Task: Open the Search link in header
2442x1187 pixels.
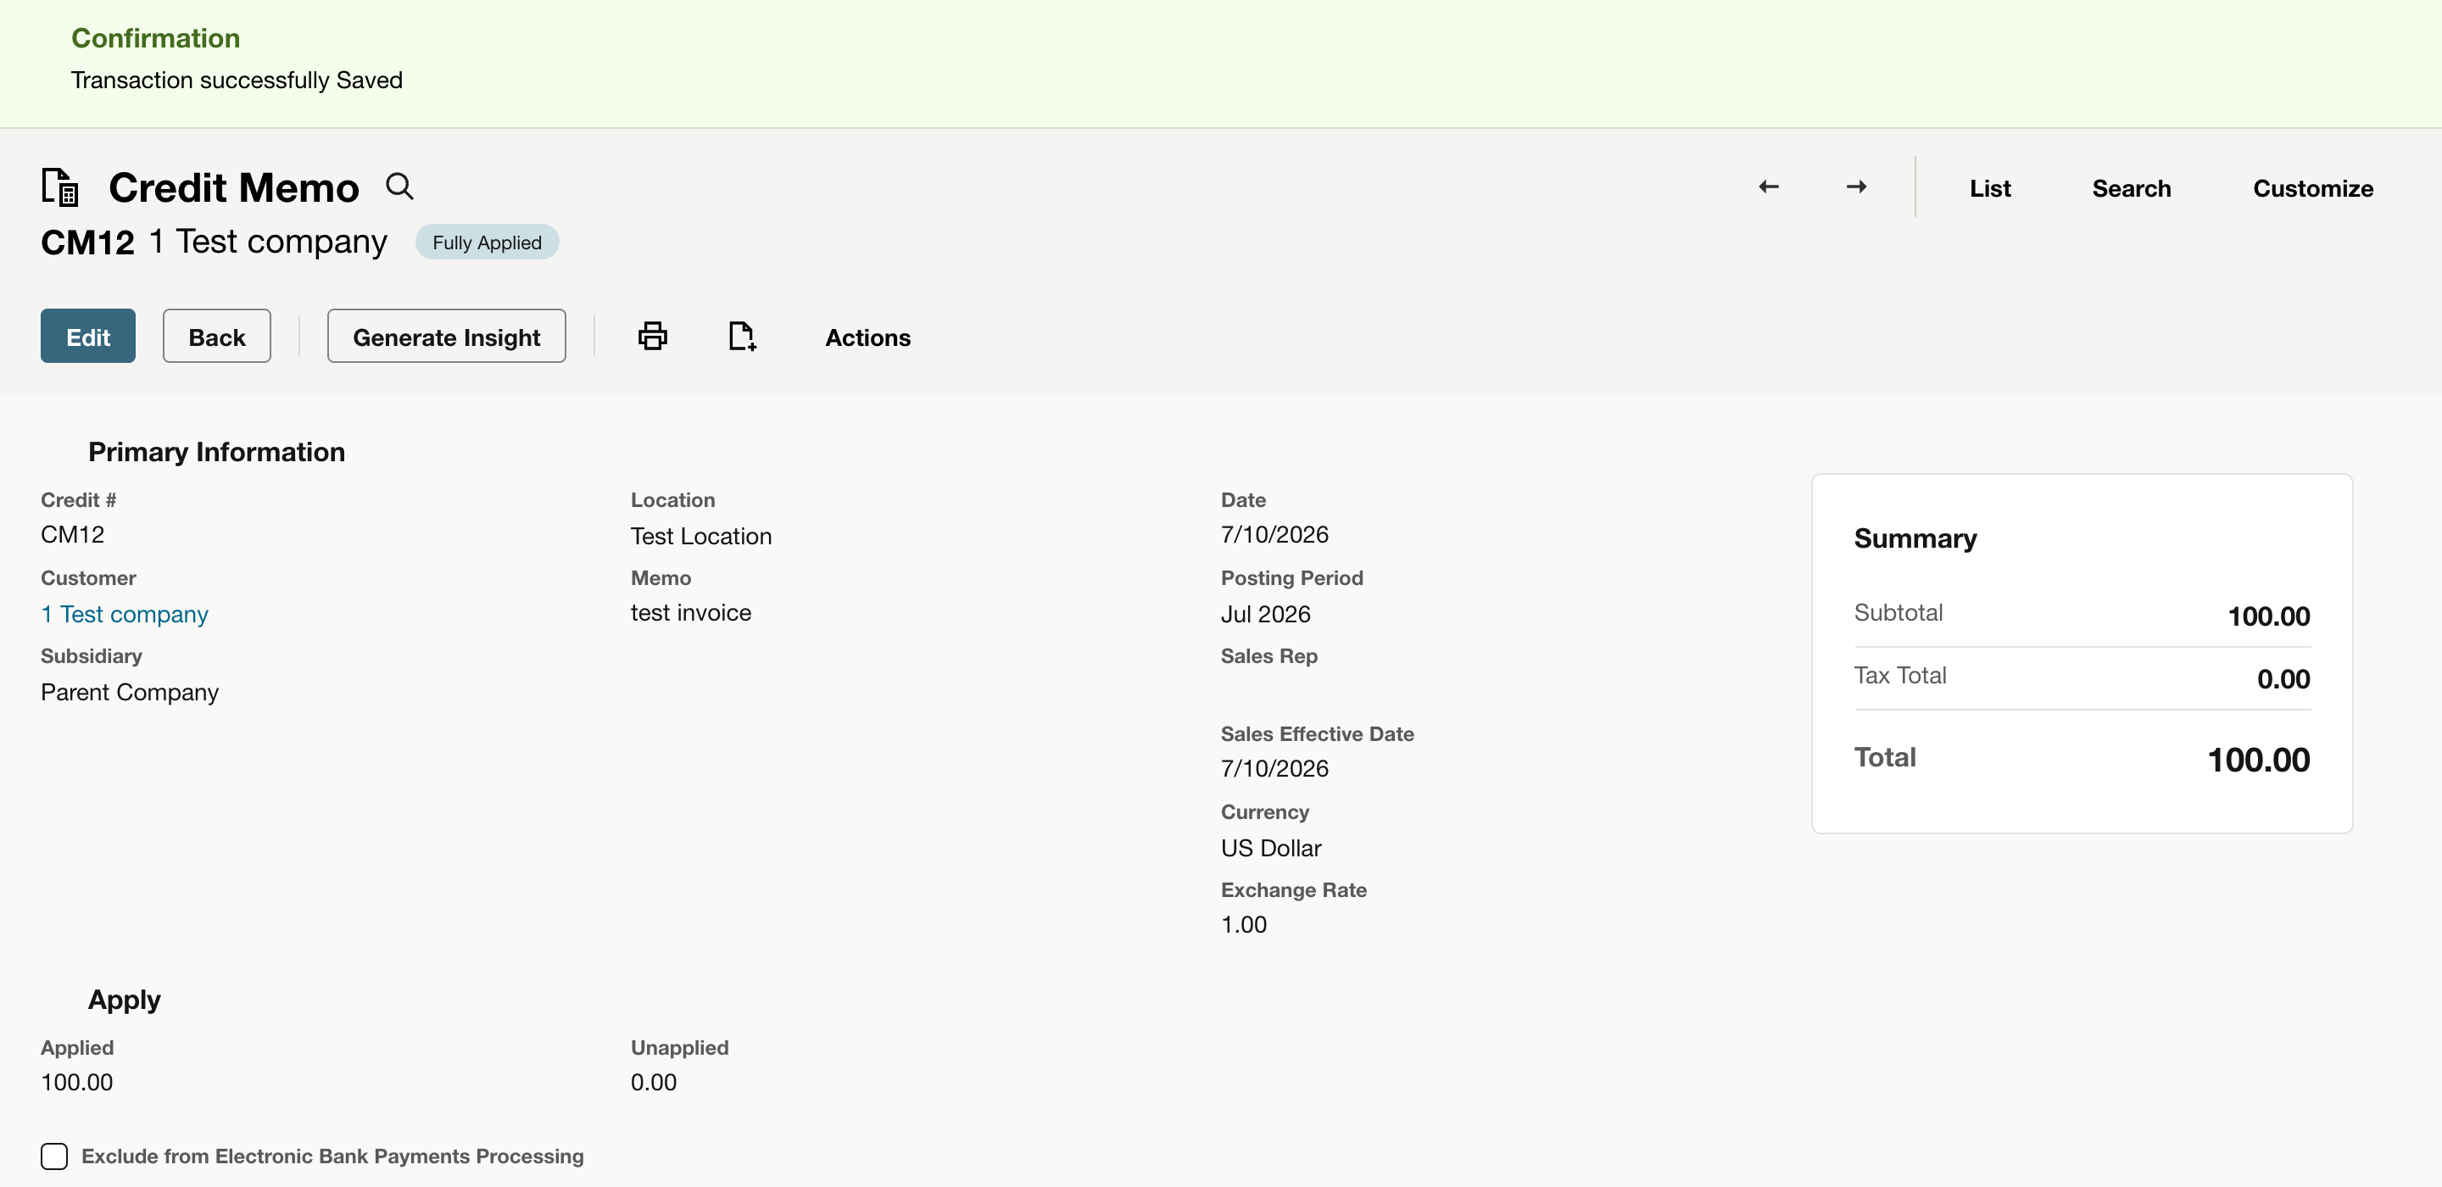Action: (x=2131, y=187)
